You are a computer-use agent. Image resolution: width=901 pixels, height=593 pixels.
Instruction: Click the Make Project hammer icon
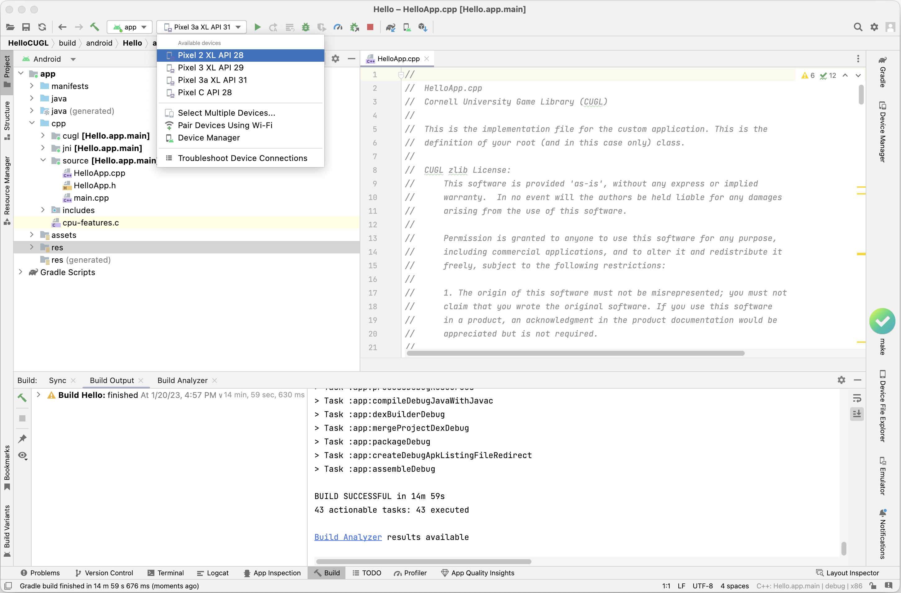point(94,27)
